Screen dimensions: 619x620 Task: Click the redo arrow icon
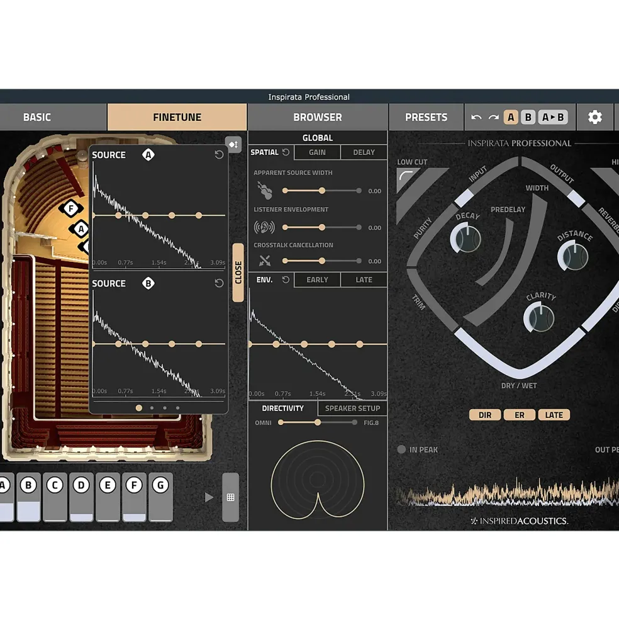pos(493,118)
